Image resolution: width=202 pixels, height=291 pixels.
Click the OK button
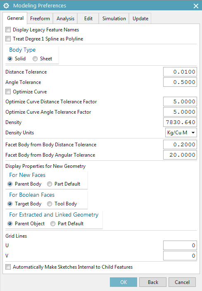[x=124, y=282]
